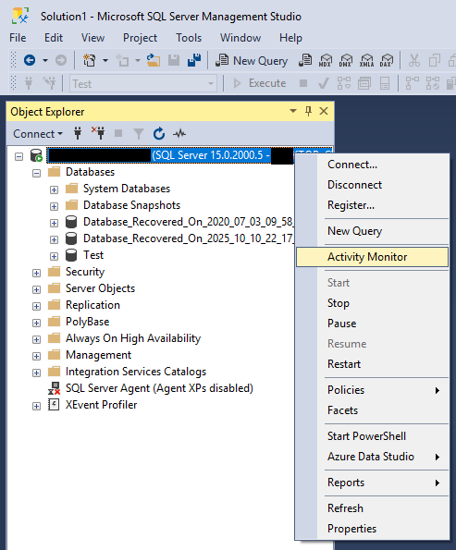Expand the System Databases folder
Screen dimensions: 456x550
[54, 189]
